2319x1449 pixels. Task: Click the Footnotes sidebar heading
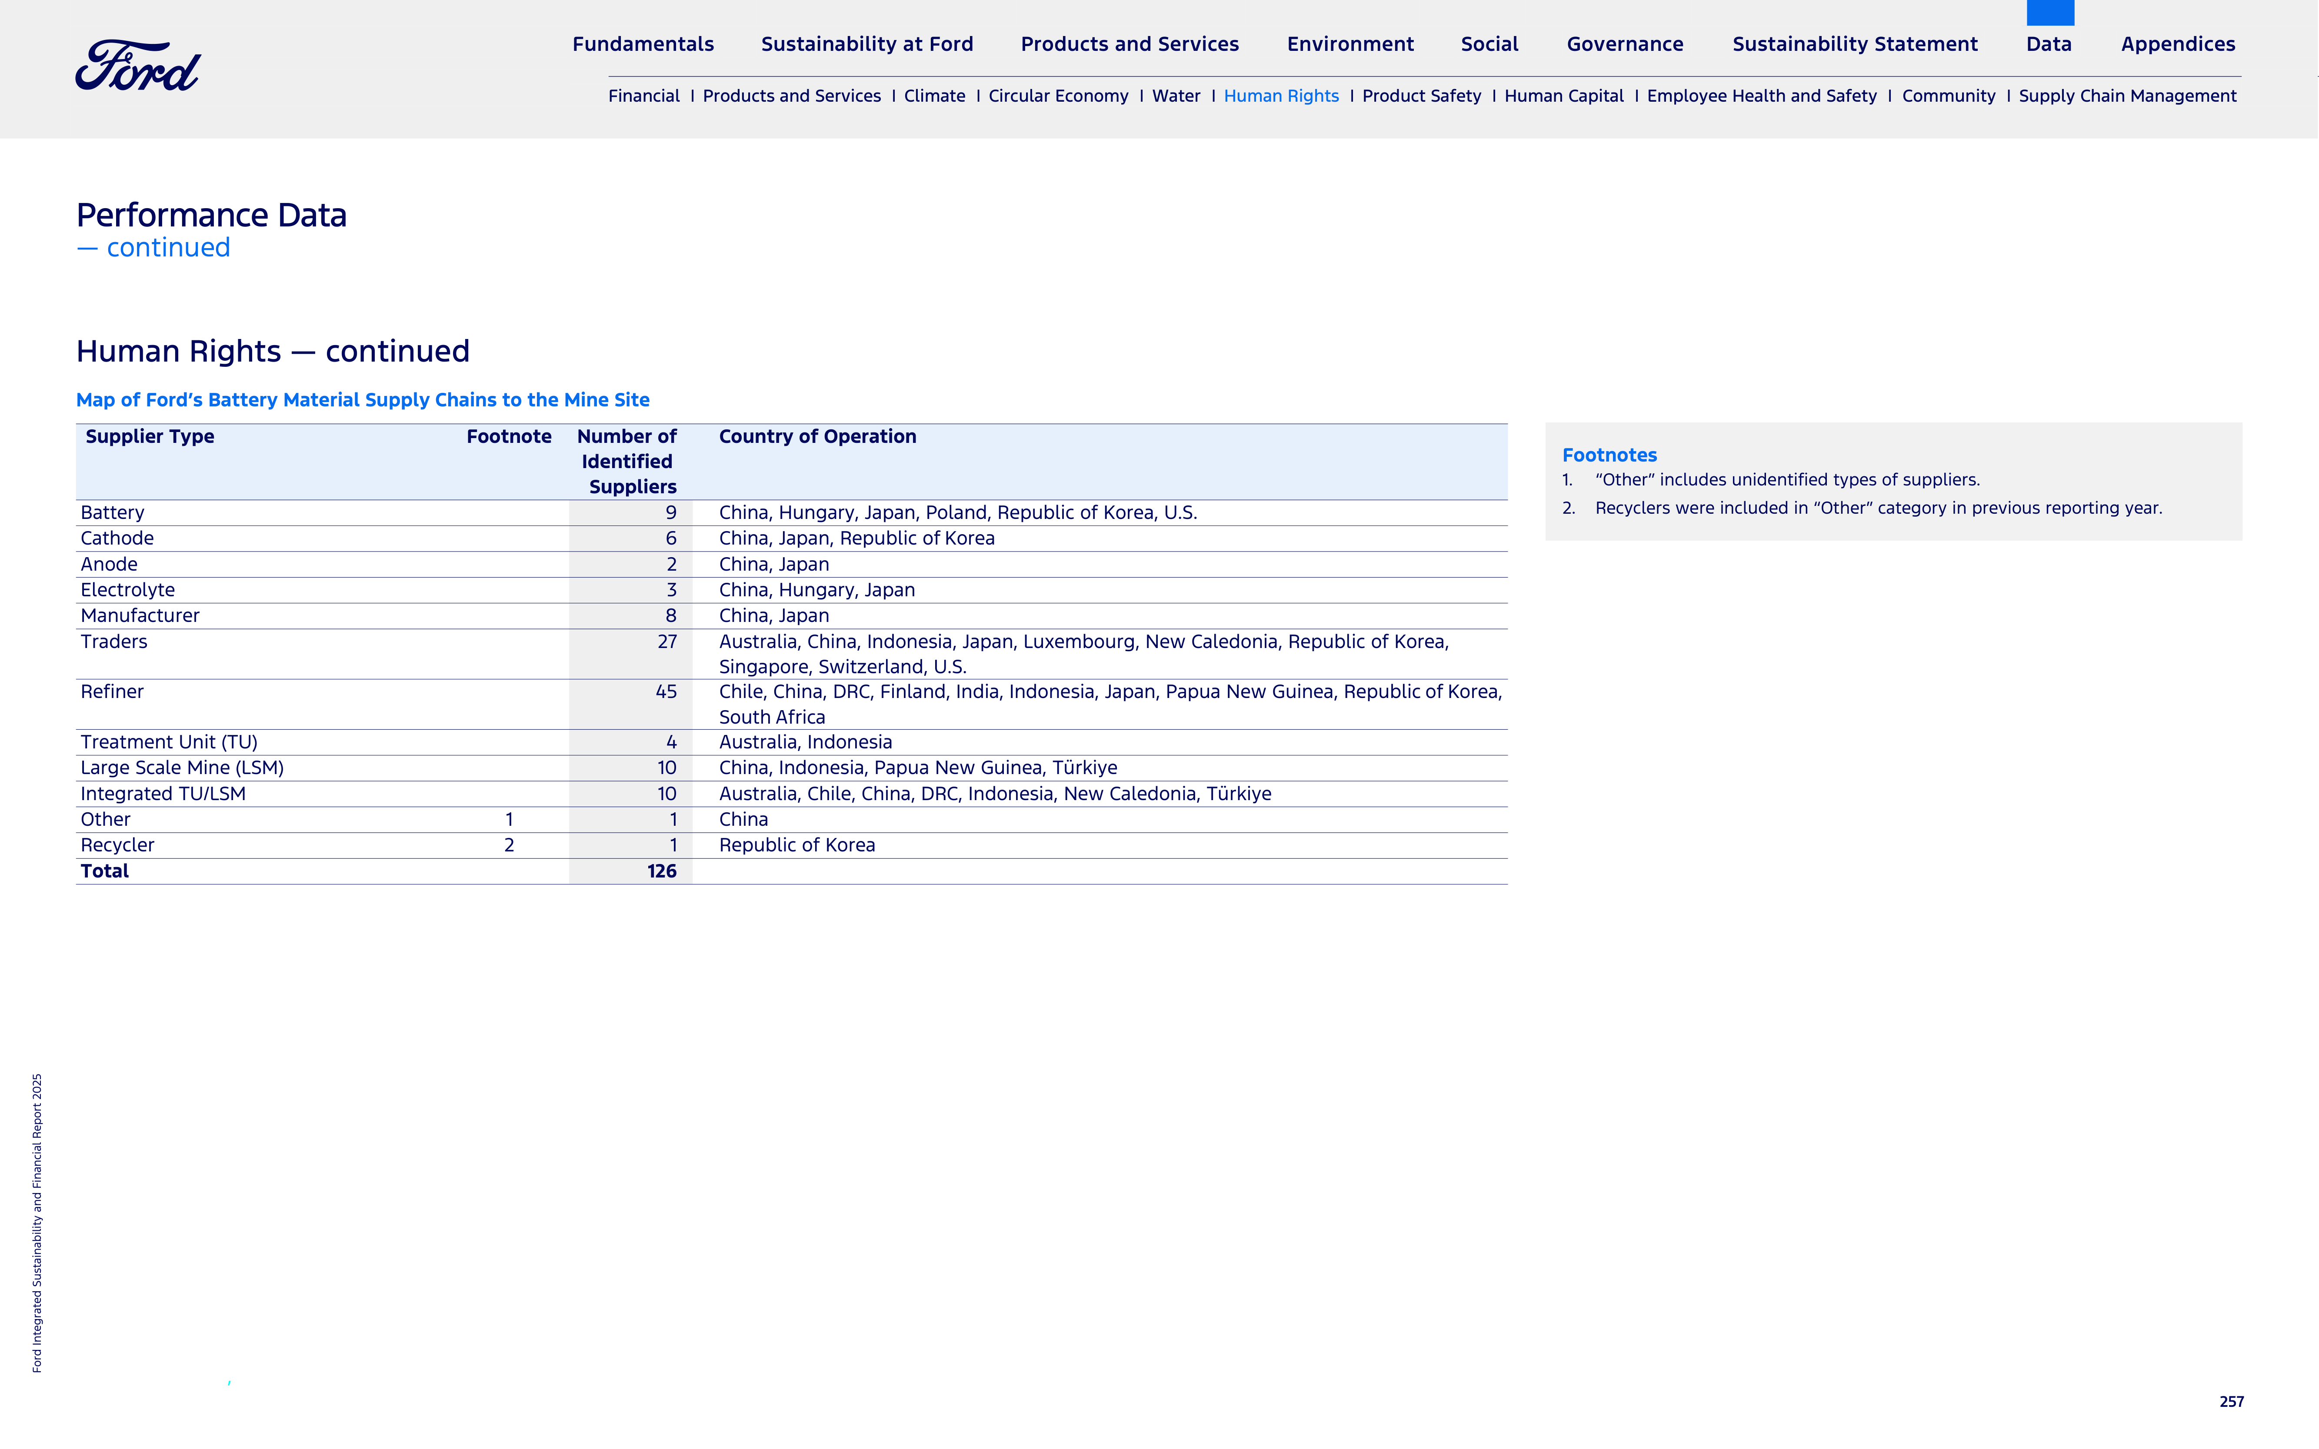coord(1609,455)
